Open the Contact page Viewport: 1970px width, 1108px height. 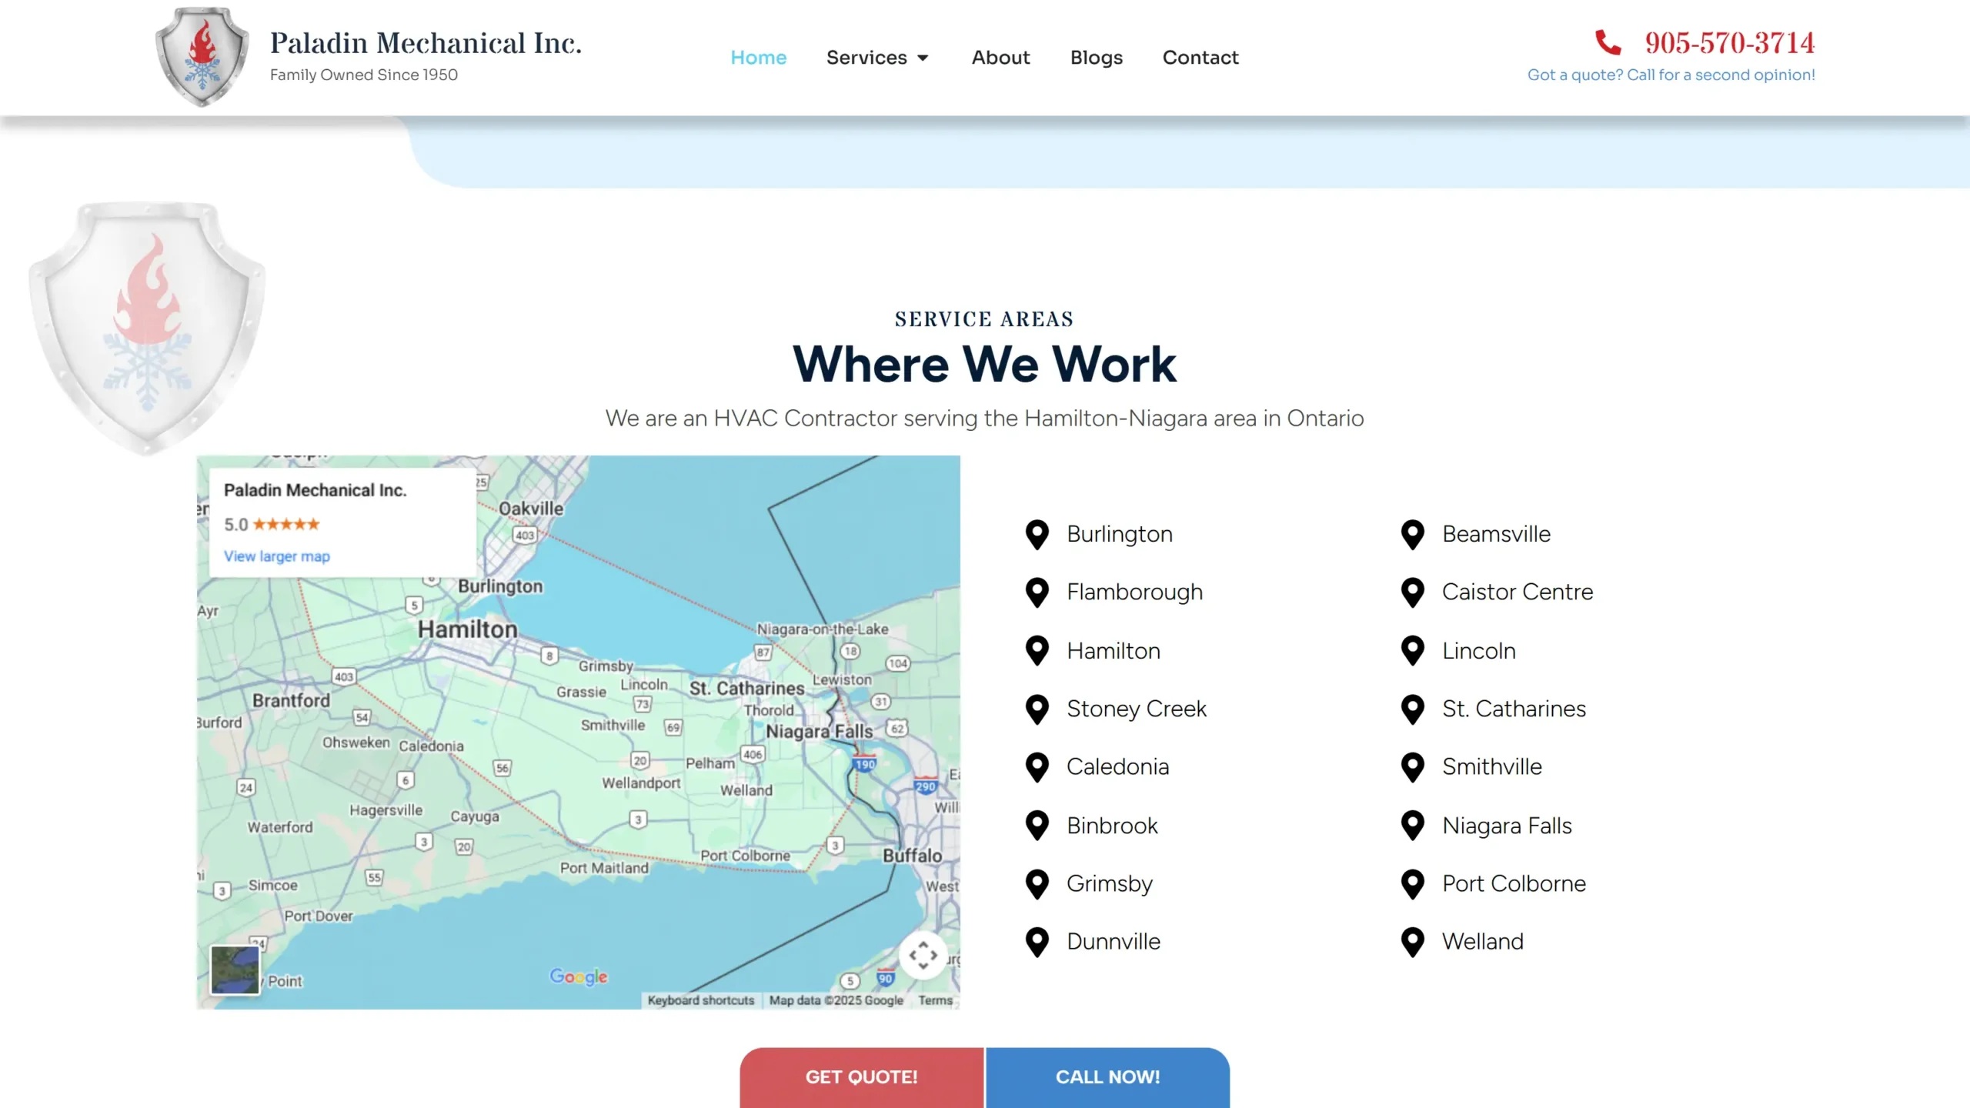click(1200, 58)
